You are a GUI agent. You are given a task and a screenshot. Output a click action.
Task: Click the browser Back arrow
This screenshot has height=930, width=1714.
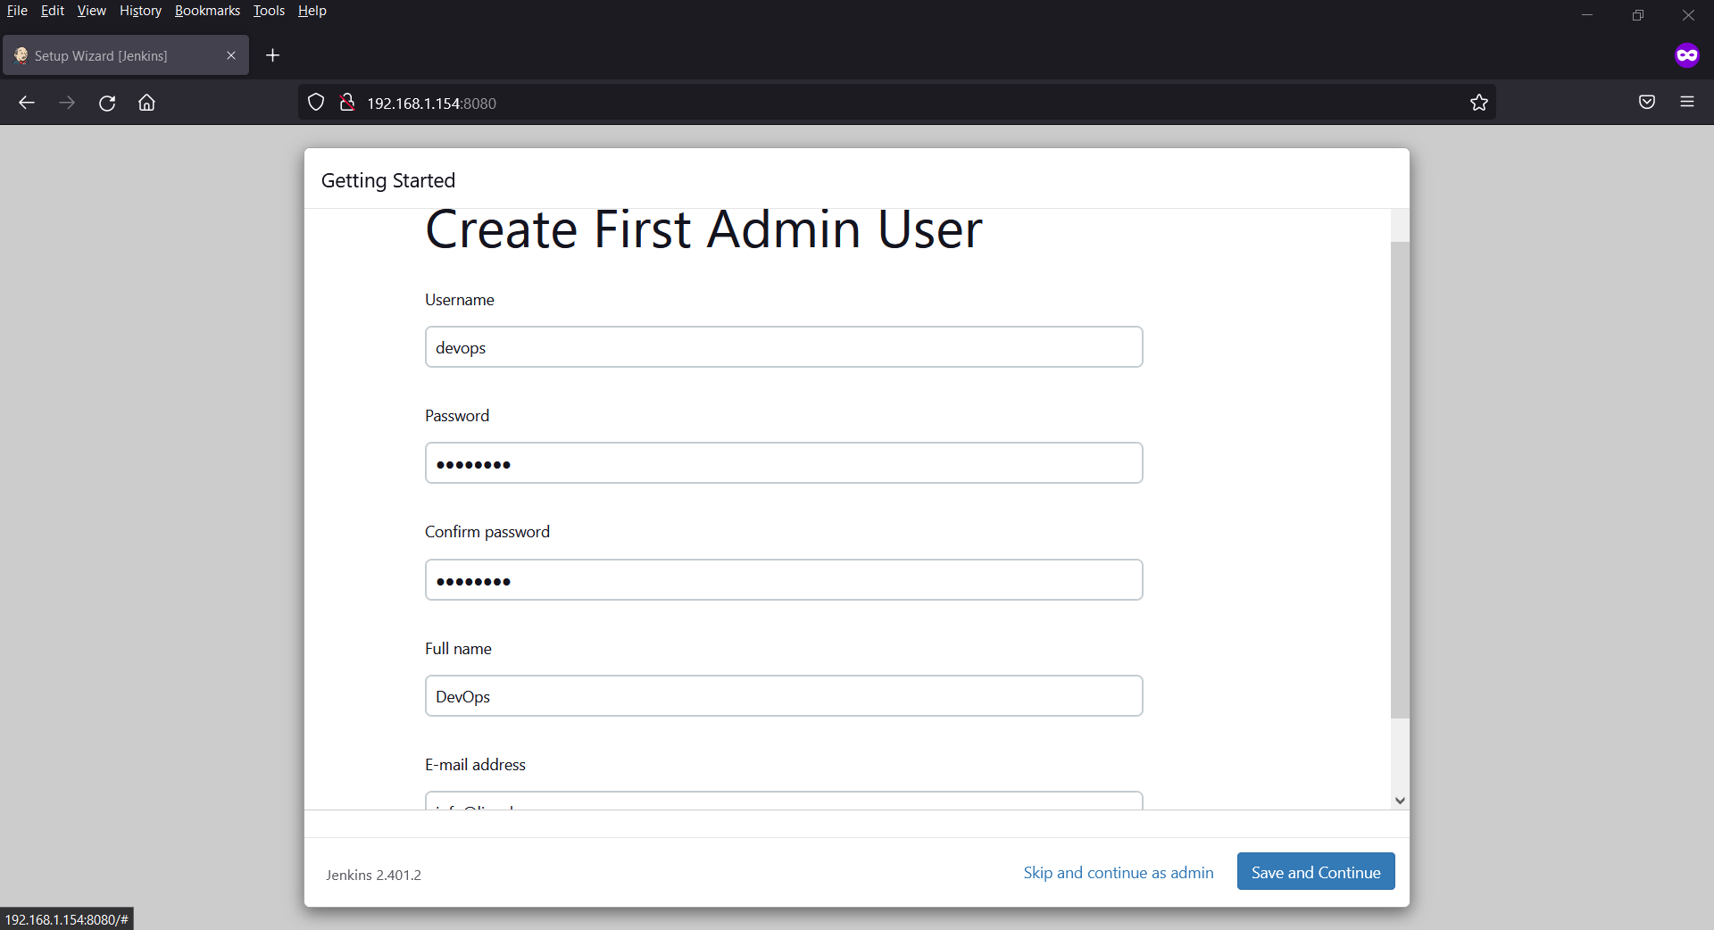click(27, 103)
